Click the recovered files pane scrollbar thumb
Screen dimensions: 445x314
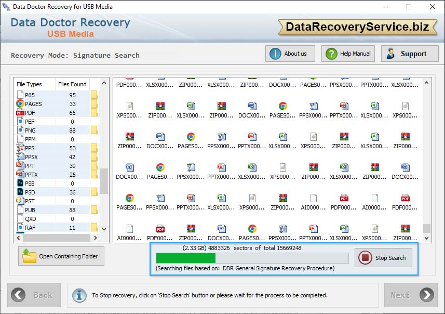426,228
